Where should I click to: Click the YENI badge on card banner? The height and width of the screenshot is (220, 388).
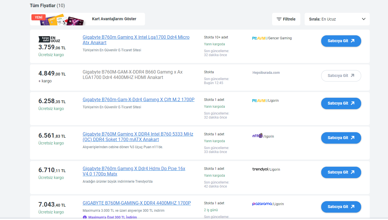pos(39,17)
